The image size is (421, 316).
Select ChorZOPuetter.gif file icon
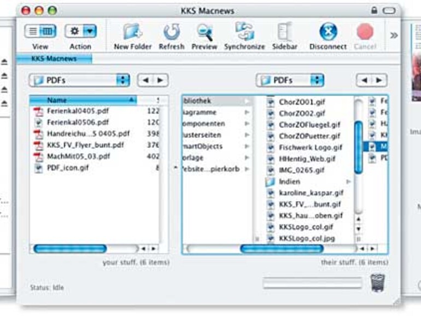pyautogui.click(x=271, y=136)
